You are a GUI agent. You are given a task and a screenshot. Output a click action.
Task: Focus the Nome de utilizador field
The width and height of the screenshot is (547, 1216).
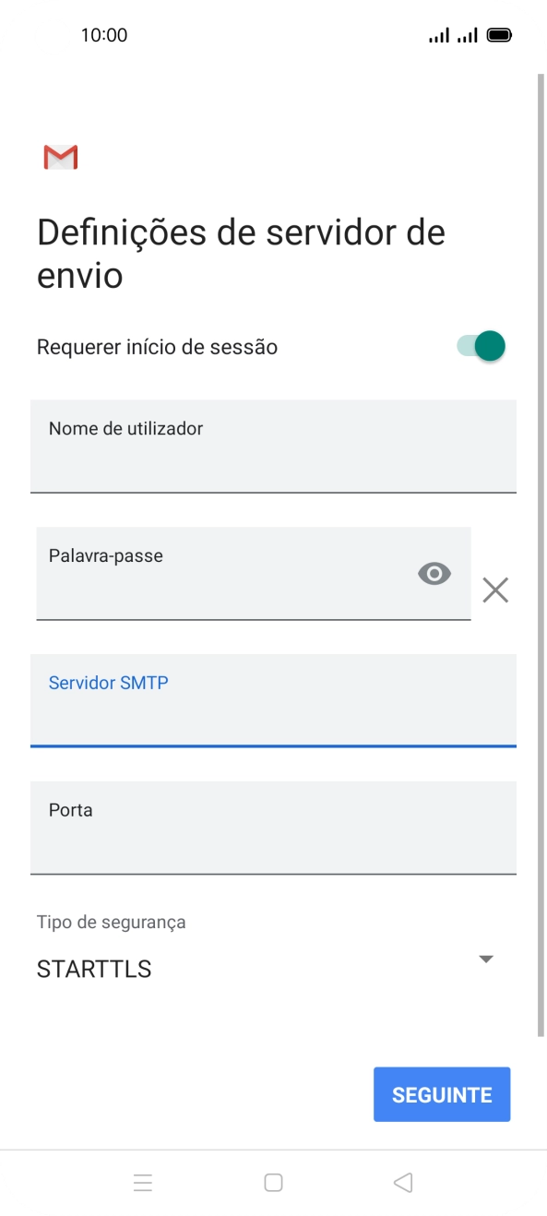pyautogui.click(x=273, y=447)
